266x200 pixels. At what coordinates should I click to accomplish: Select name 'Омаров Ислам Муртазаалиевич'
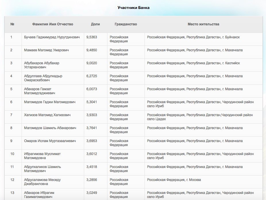coord(50,141)
